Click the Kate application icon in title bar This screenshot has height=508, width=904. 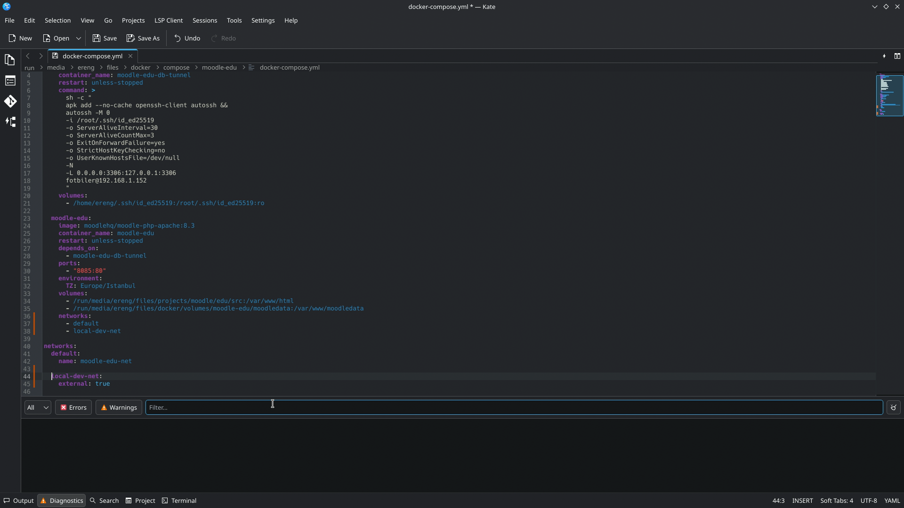[7, 7]
